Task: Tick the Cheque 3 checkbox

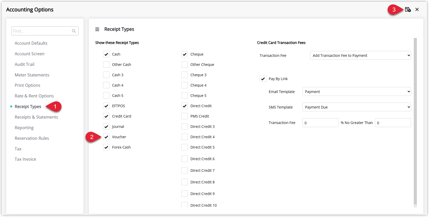Action: point(184,75)
